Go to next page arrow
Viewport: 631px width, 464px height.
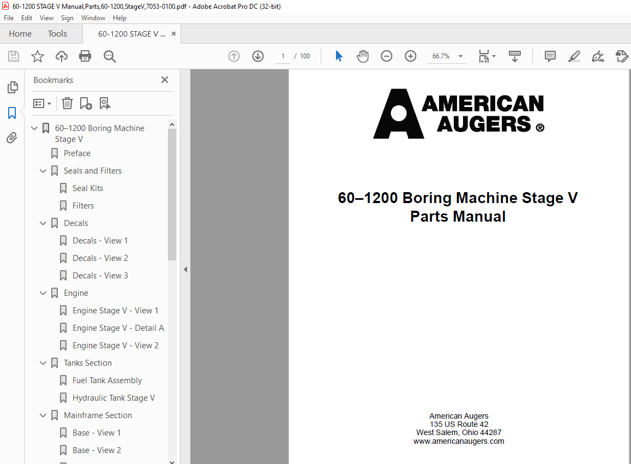coord(258,56)
